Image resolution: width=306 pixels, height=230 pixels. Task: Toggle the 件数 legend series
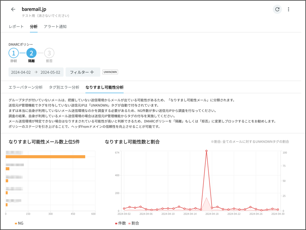click(120, 223)
